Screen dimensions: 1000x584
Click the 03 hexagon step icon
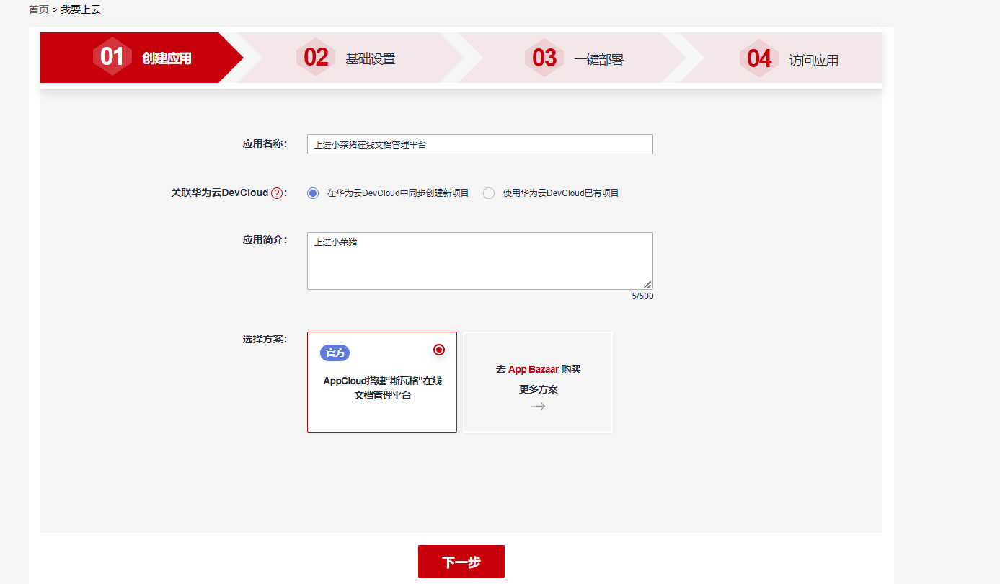tap(544, 58)
